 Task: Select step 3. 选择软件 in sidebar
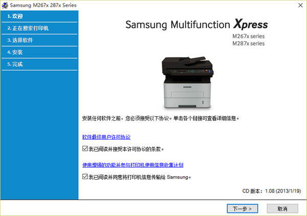point(39,40)
